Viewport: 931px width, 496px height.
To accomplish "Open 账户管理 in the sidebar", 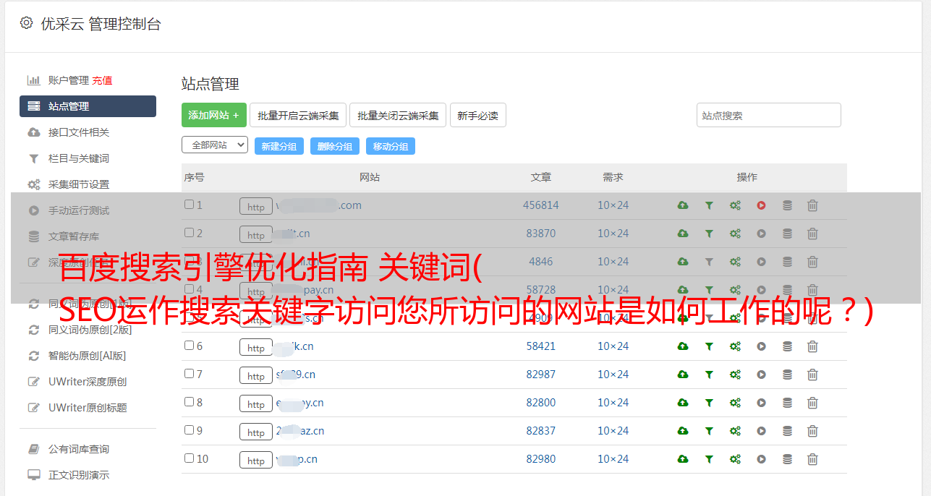I will tap(69, 80).
